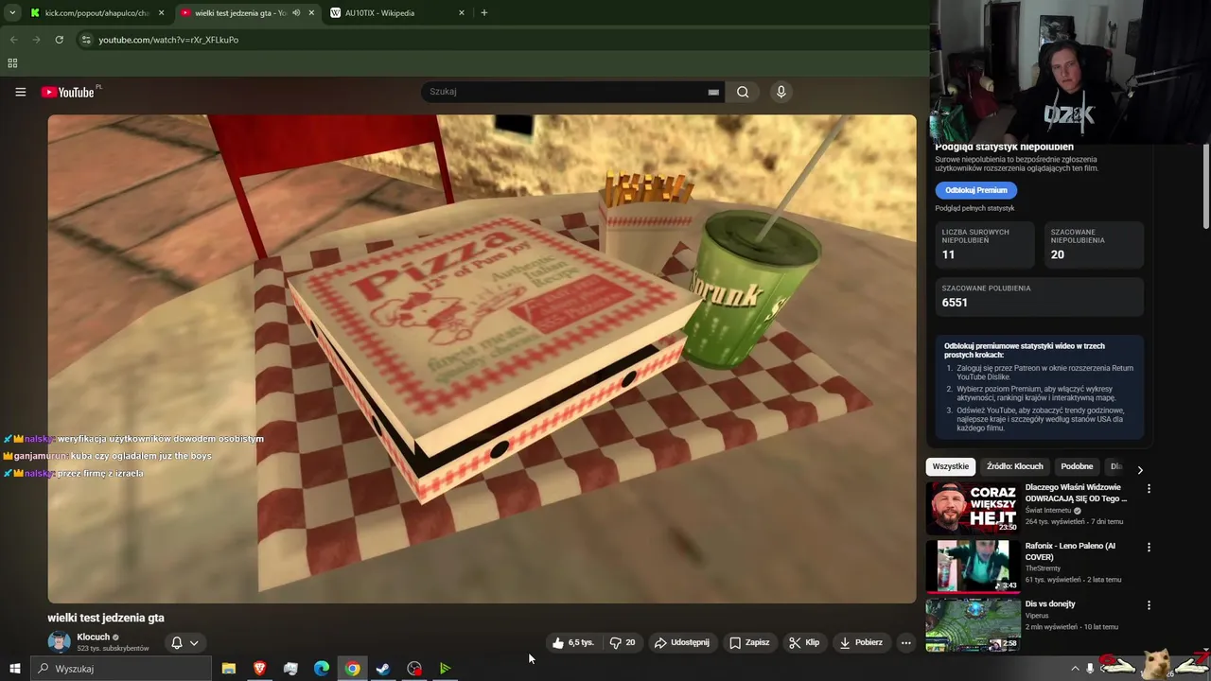
Task: Open the YouTube hamburger guide menu
Action: pyautogui.click(x=20, y=92)
